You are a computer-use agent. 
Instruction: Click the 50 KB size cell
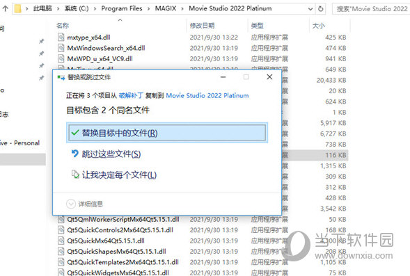[x=338, y=219]
